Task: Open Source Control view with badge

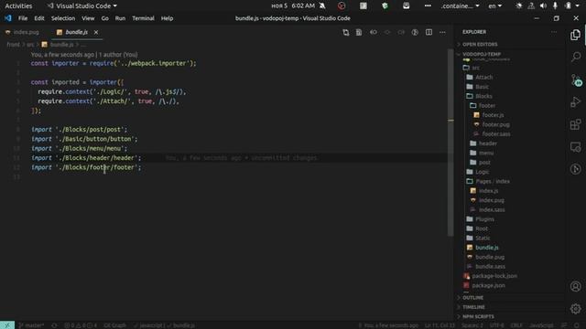Action: (576, 80)
